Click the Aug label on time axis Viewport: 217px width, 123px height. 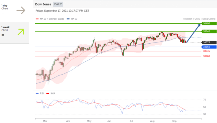pyautogui.click(x=152, y=121)
